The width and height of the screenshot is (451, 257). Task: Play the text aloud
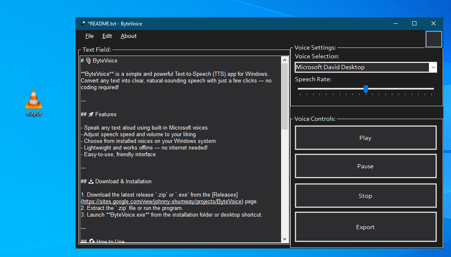[x=366, y=138]
